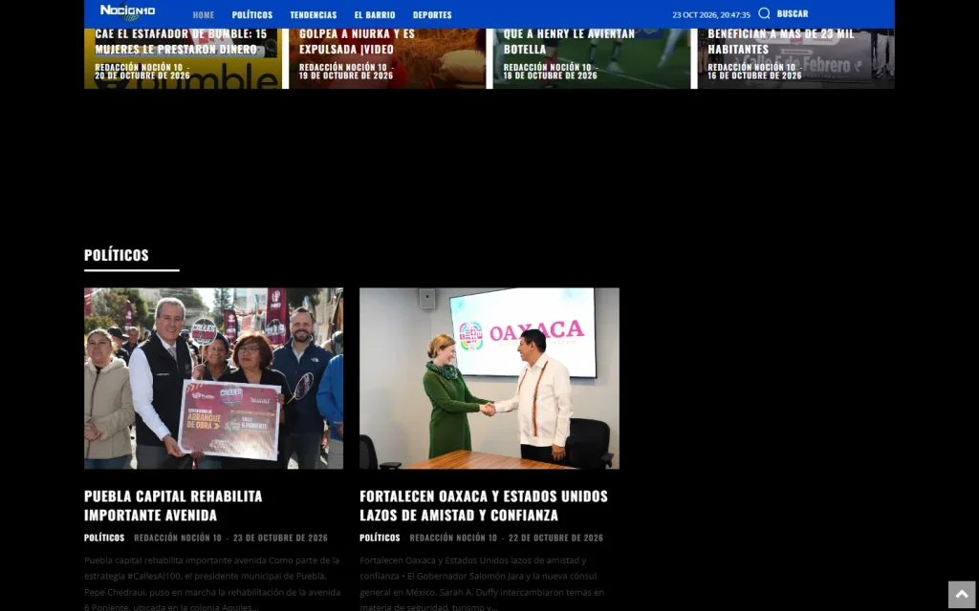Open headline 'Puebla capital rehabilita importante avenida'
The width and height of the screenshot is (979, 611).
[x=174, y=506]
